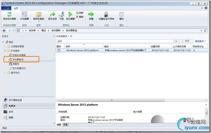Open 保存的搜索 ribbon button
211x133 pixels.
click(38, 16)
